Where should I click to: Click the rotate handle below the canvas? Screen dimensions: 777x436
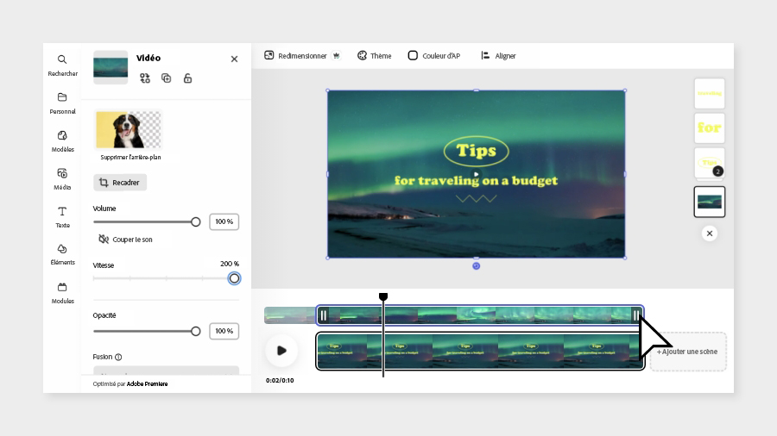(x=477, y=266)
